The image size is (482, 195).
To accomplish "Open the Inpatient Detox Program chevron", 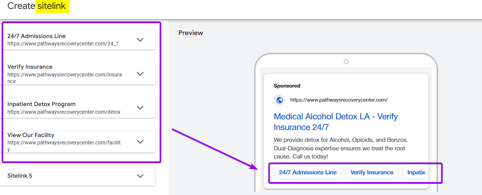I will click(x=140, y=108).
